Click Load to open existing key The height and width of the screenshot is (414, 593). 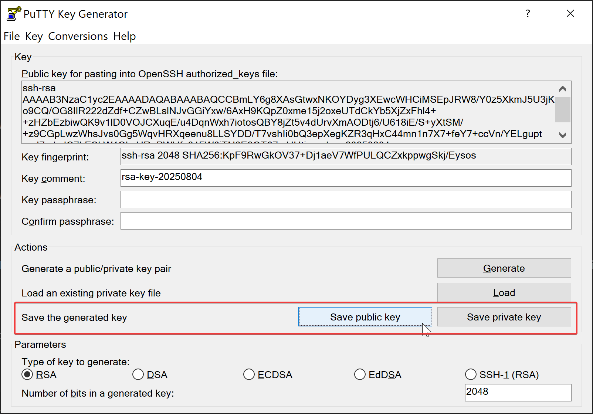[504, 292]
